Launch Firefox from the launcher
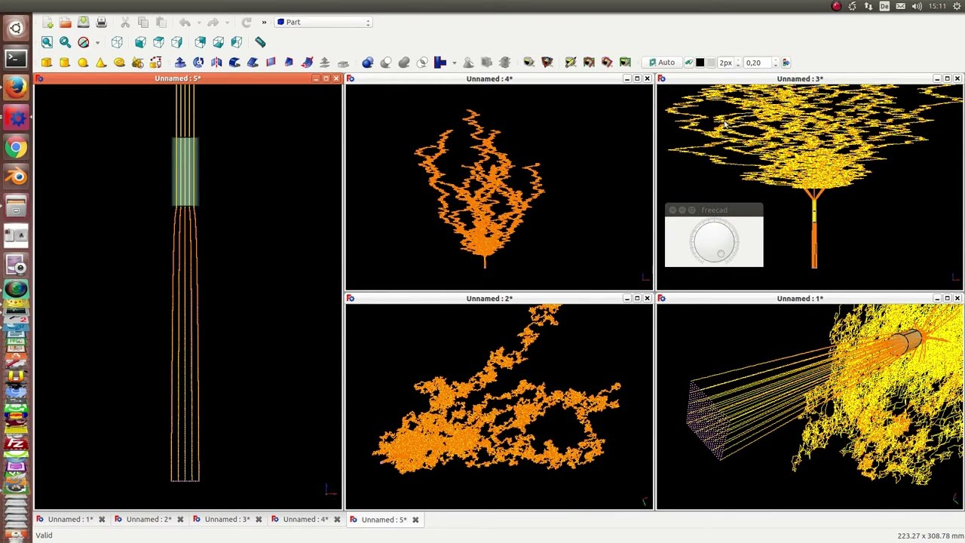Image resolution: width=965 pixels, height=543 pixels. click(x=16, y=87)
